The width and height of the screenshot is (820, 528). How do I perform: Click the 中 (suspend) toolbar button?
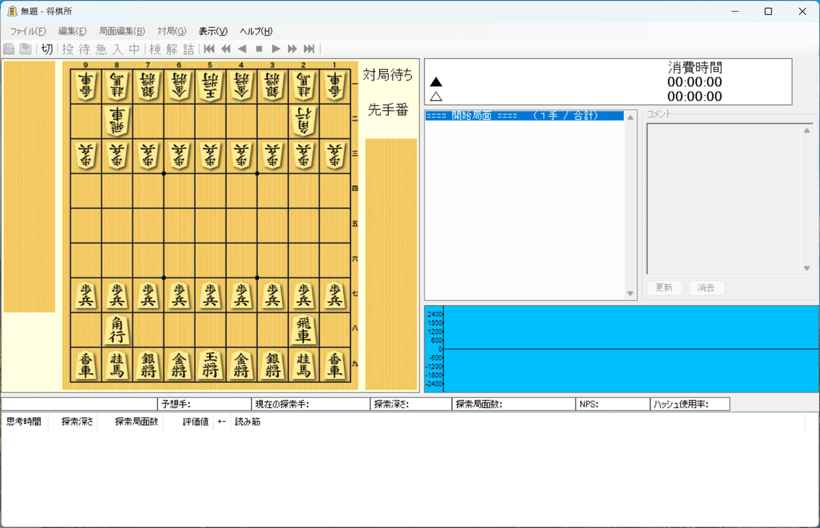pos(135,49)
